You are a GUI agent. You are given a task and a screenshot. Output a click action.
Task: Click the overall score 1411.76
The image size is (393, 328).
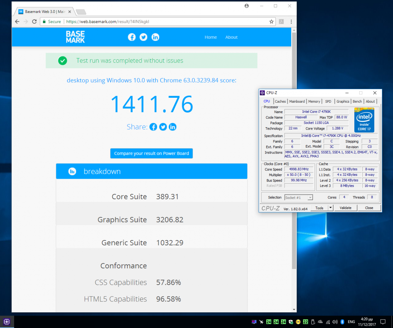pyautogui.click(x=152, y=104)
